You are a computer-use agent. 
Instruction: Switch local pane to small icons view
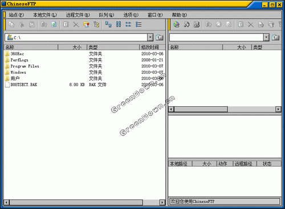click(119, 25)
